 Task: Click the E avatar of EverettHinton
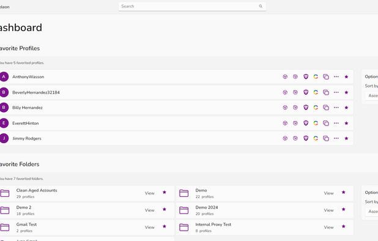(x=4, y=123)
